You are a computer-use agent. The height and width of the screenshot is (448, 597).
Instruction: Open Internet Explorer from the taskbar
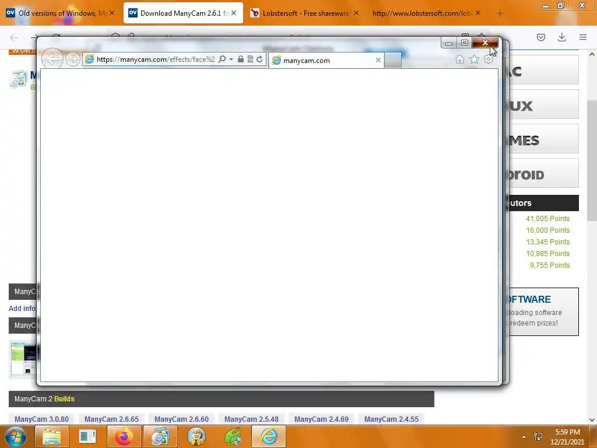269,436
